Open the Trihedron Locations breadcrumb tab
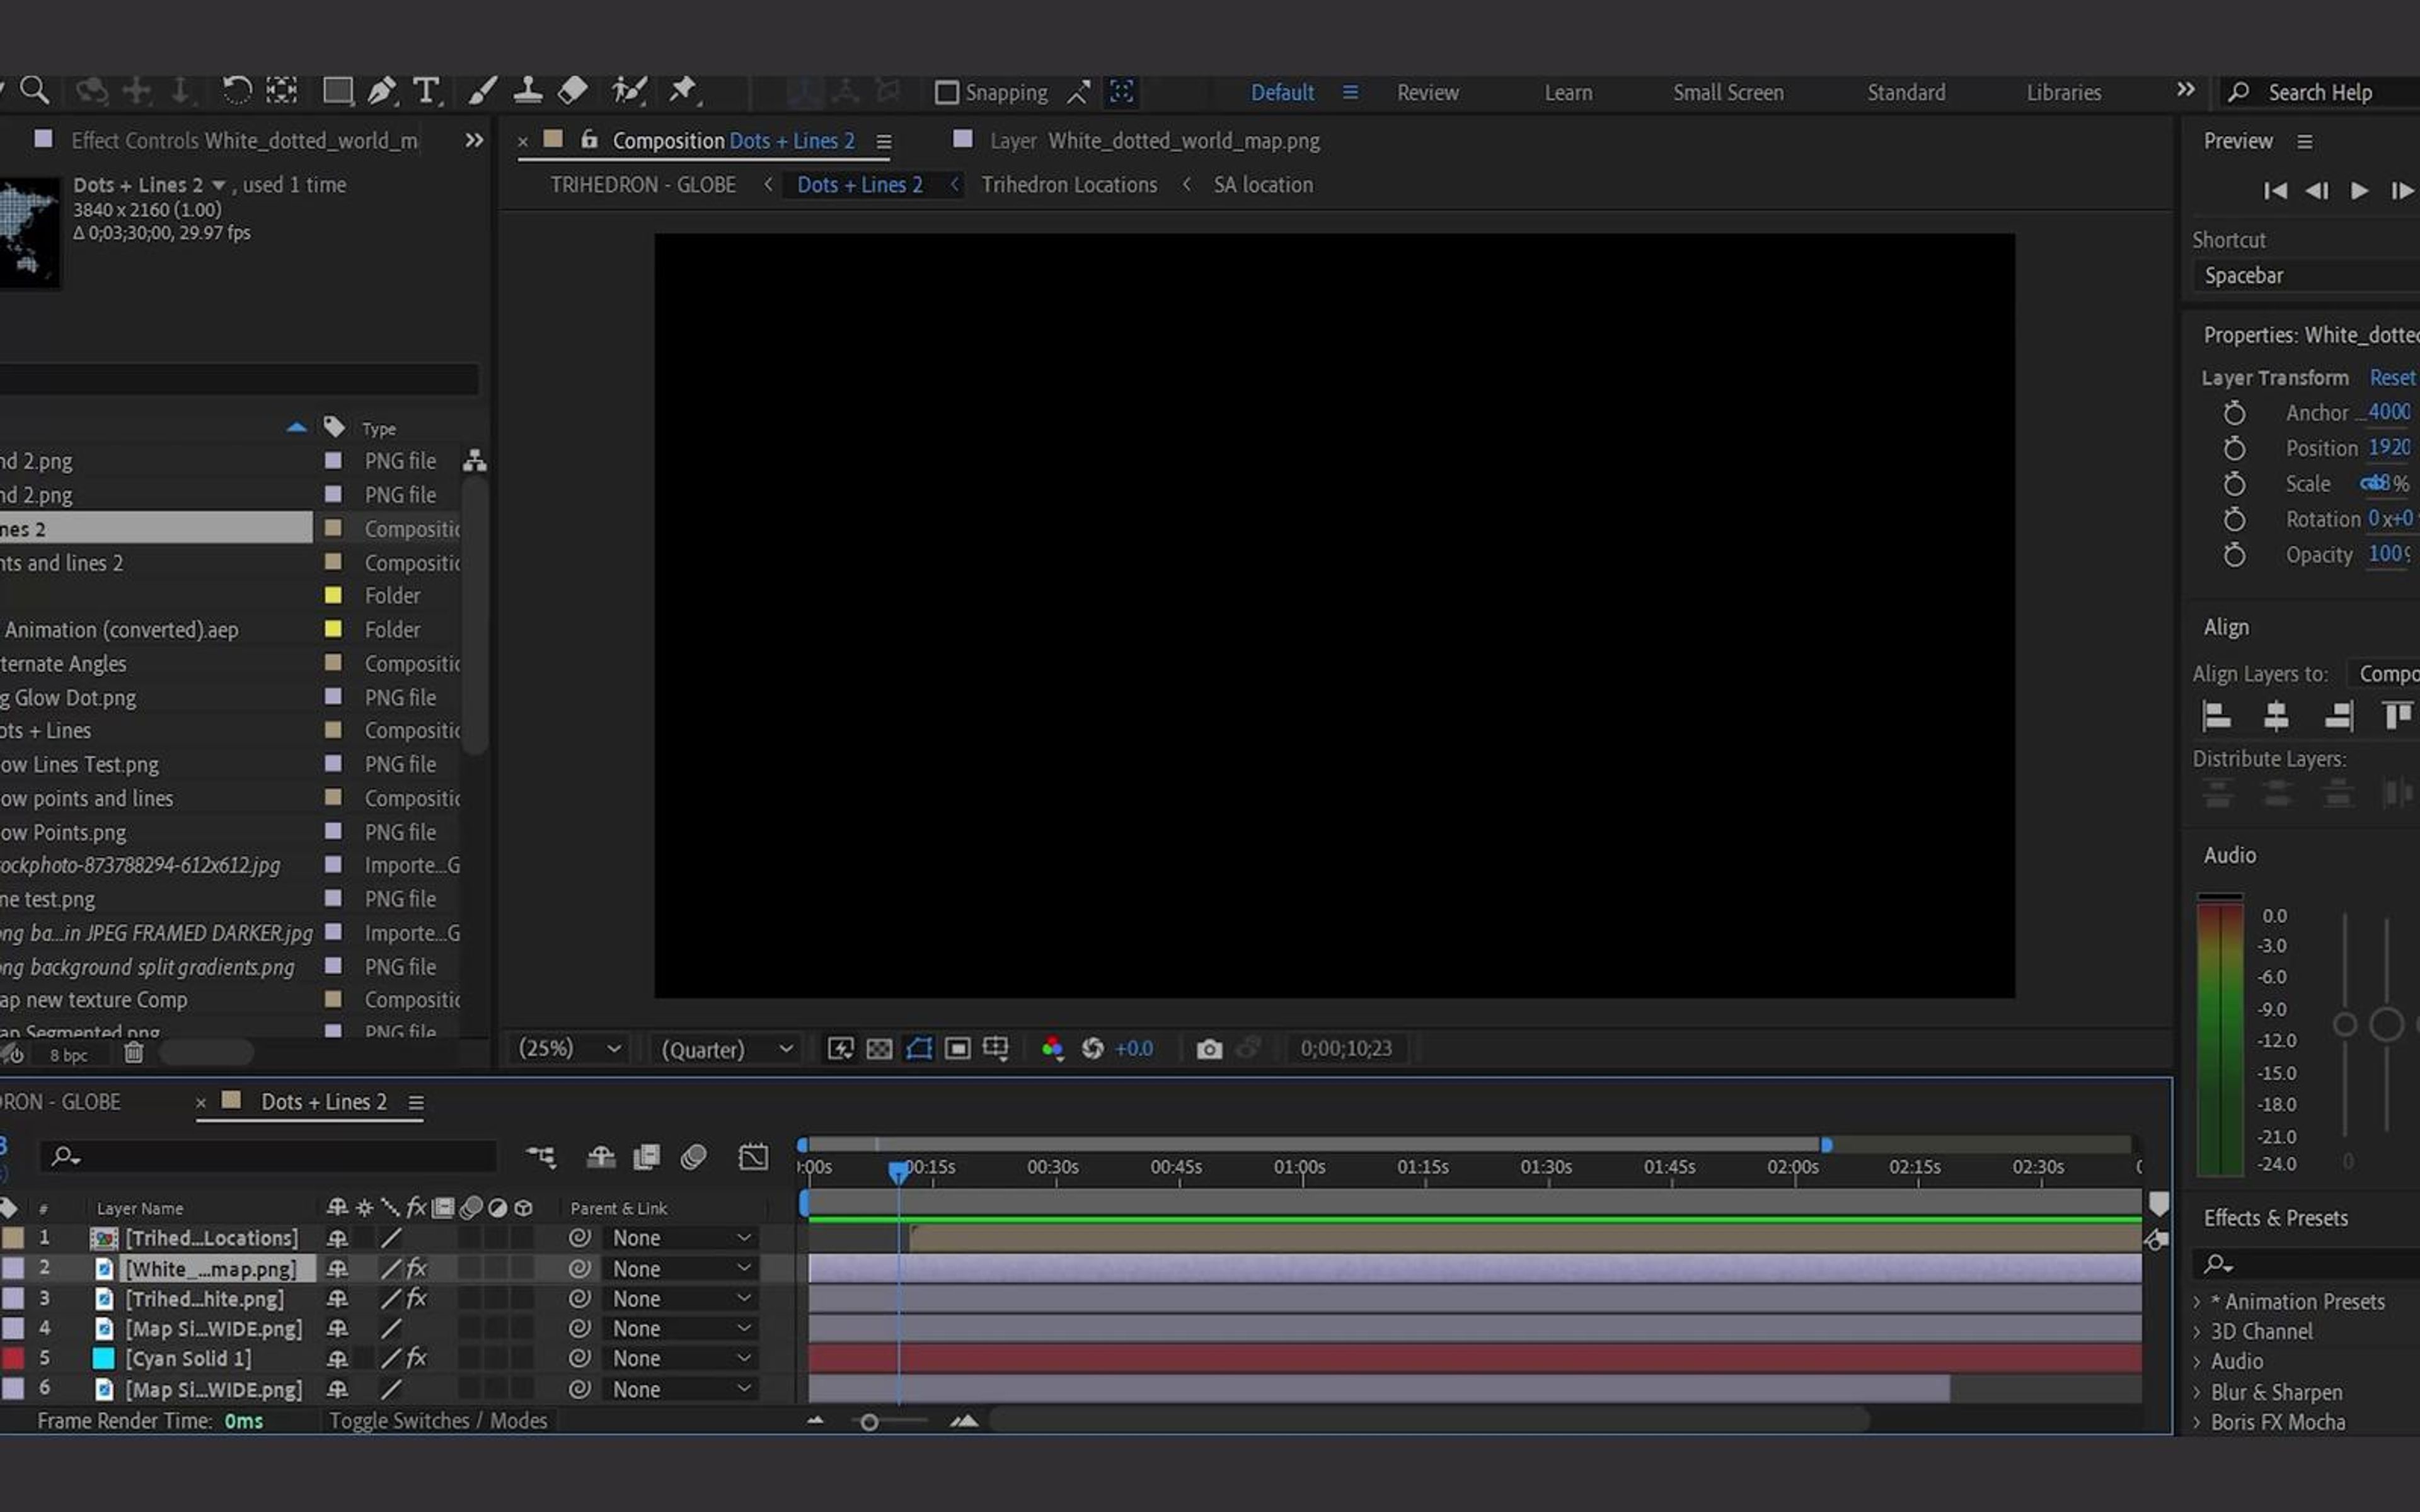Image resolution: width=2420 pixels, height=1512 pixels. tap(1068, 185)
